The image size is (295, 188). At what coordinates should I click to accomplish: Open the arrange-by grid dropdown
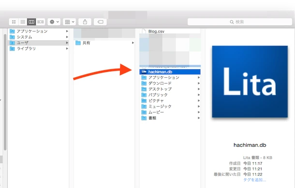70,22
